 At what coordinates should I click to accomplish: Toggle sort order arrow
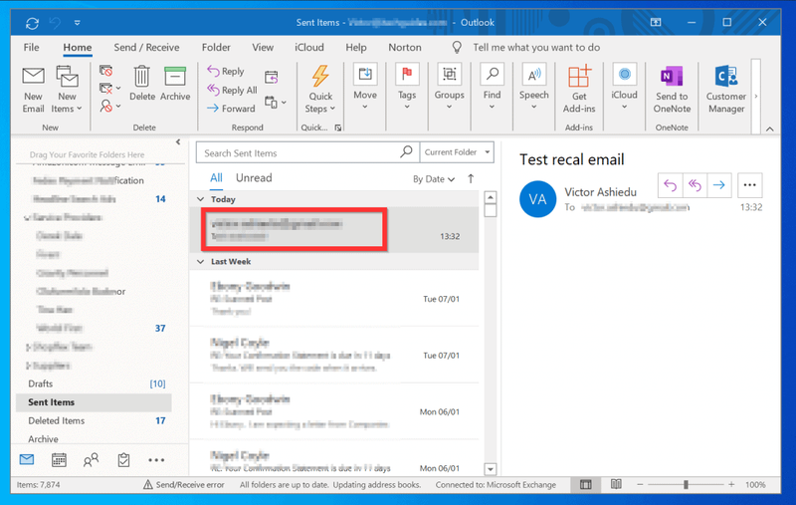(471, 179)
